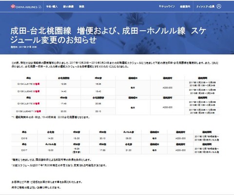The width and height of the screenshot is (234, 195).
Task: Open ダイナスティ会員 login link
Action: (205, 7)
